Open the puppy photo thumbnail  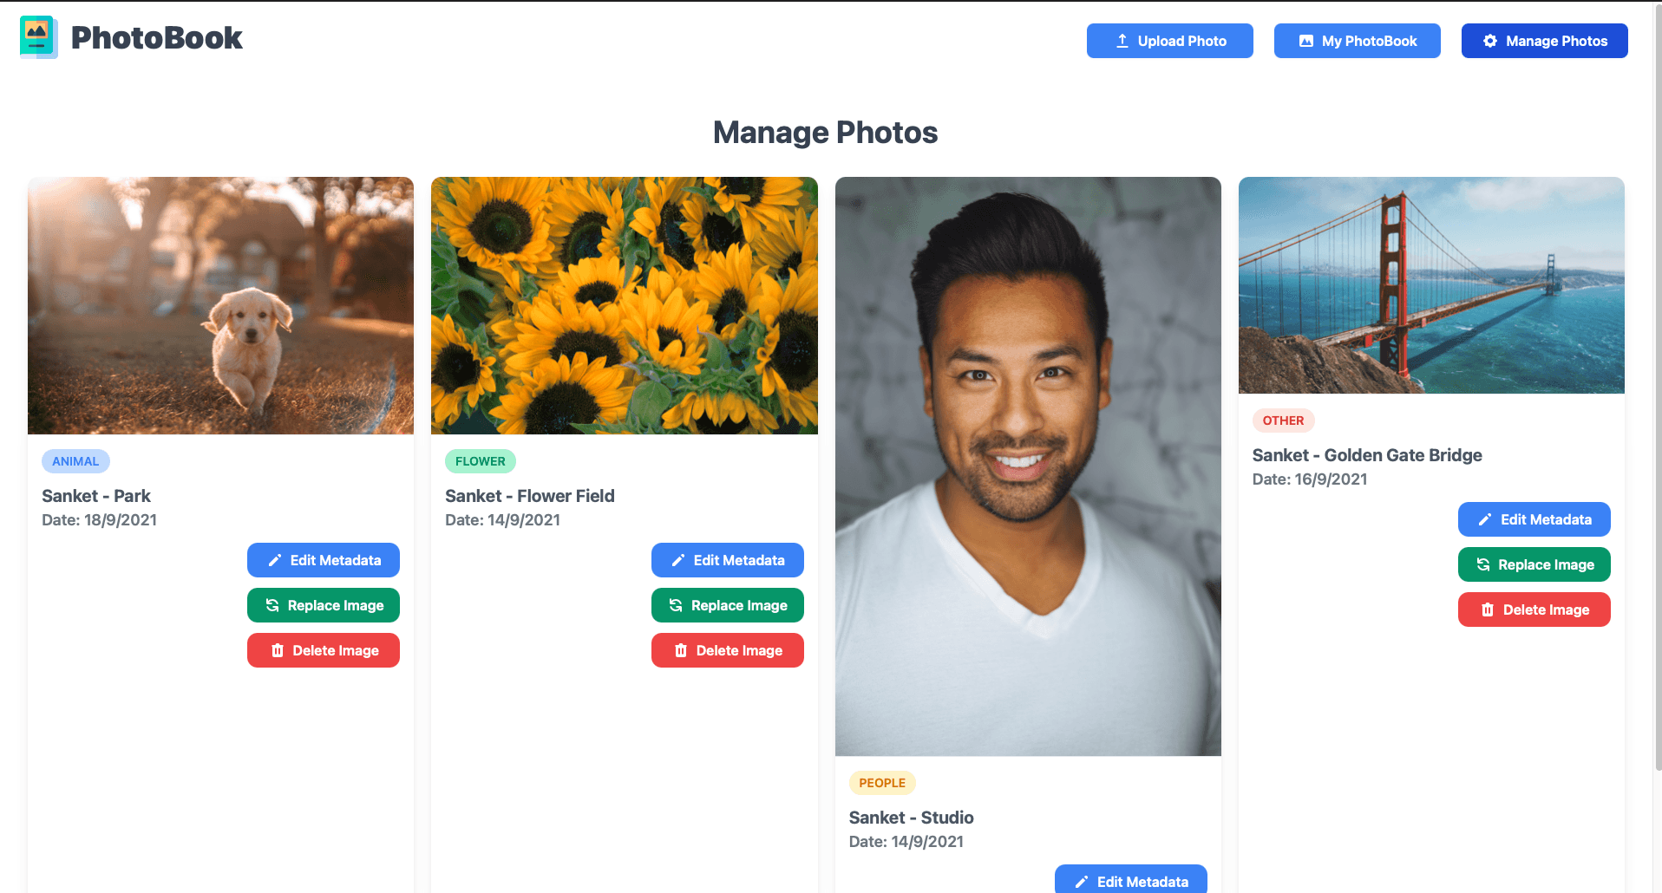click(220, 305)
